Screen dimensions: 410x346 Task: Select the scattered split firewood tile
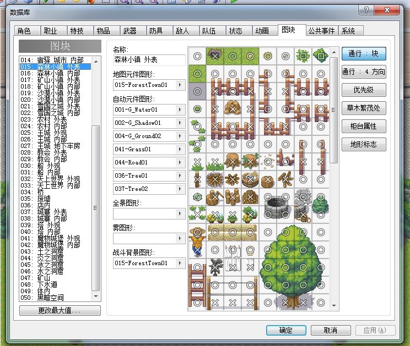[285, 179]
